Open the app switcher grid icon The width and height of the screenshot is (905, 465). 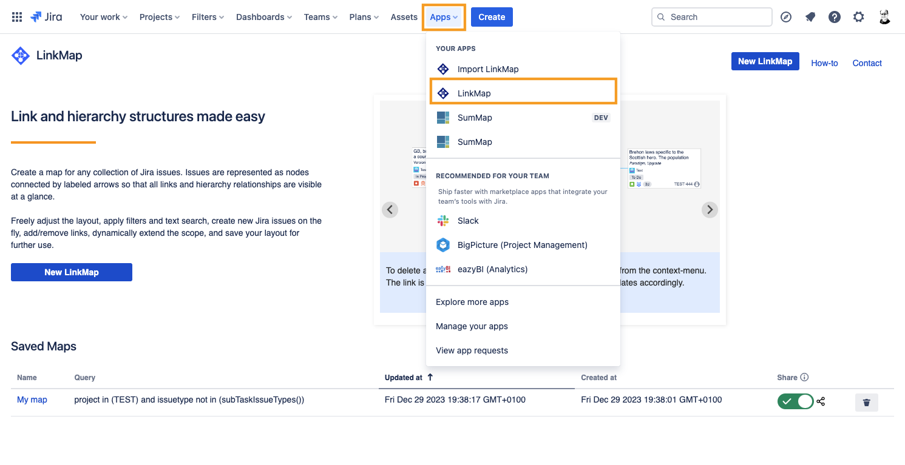point(17,17)
